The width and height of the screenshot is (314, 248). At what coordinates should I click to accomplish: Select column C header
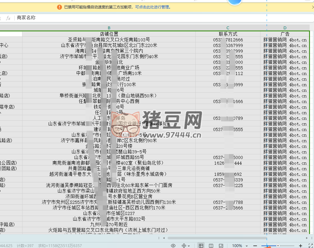(228, 28)
